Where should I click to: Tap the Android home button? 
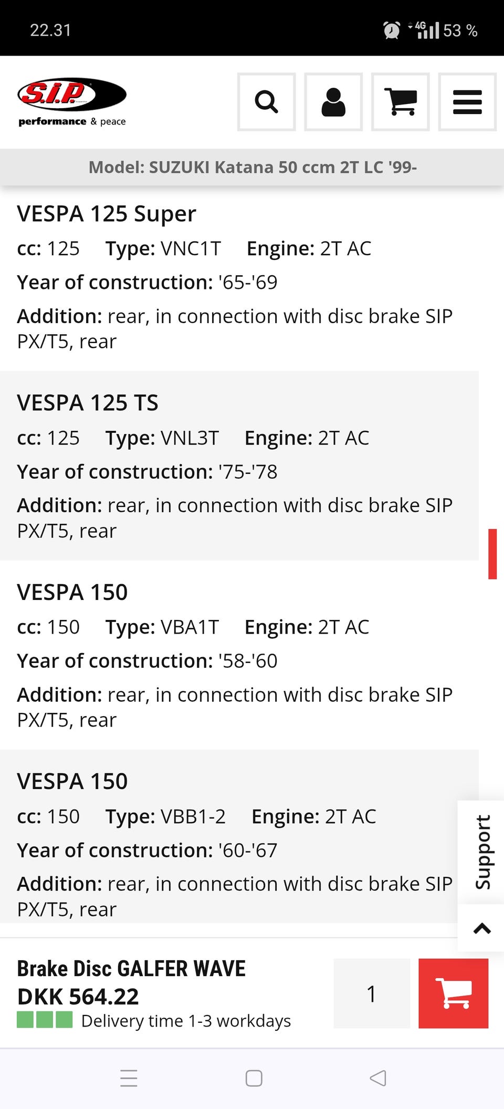[x=254, y=1078]
